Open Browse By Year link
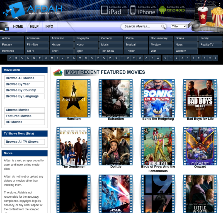223x213 pixels. click(x=25, y=84)
